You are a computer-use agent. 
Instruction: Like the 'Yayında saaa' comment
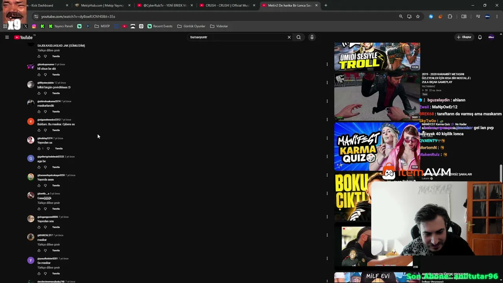point(39,186)
